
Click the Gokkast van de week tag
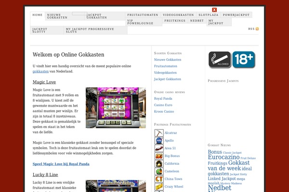[228, 165]
